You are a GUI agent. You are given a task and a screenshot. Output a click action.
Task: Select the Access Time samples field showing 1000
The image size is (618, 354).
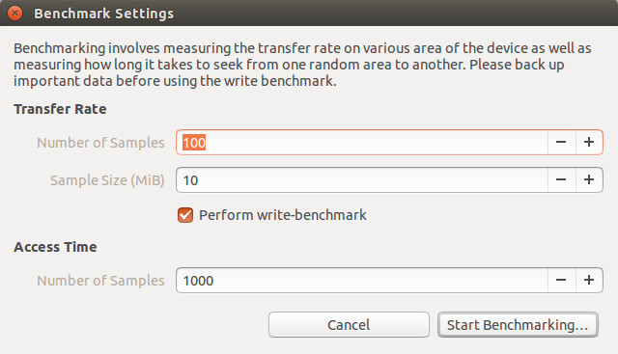point(362,281)
